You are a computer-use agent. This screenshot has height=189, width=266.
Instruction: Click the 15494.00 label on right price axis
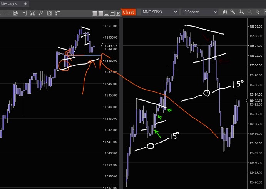256,94
